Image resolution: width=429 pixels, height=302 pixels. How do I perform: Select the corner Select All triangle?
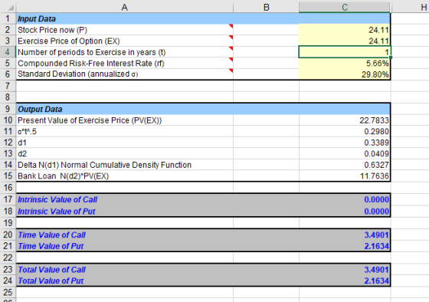(11, 8)
